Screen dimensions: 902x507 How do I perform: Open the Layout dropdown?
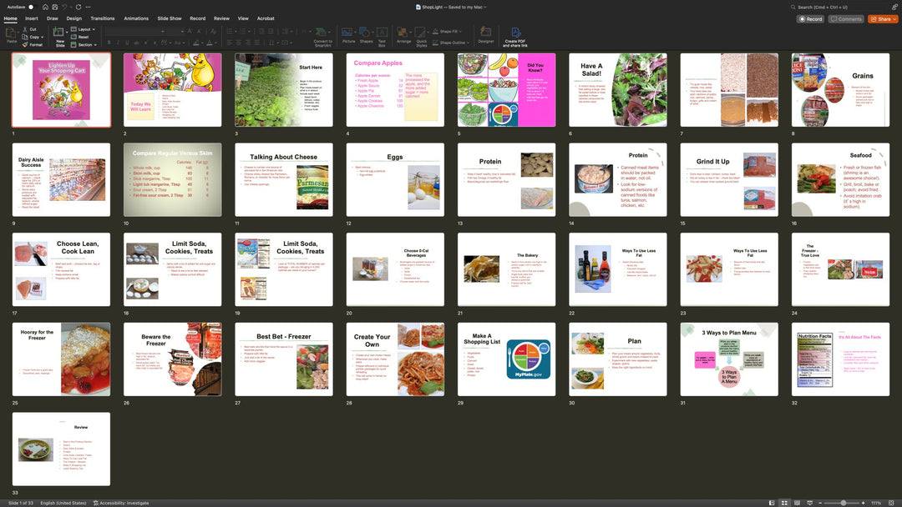[84, 29]
